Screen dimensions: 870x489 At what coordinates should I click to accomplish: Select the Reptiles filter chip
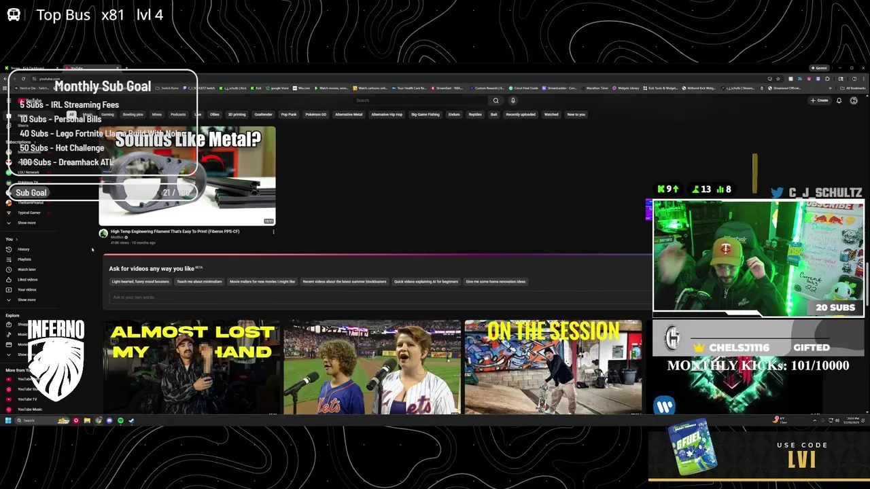(475, 115)
